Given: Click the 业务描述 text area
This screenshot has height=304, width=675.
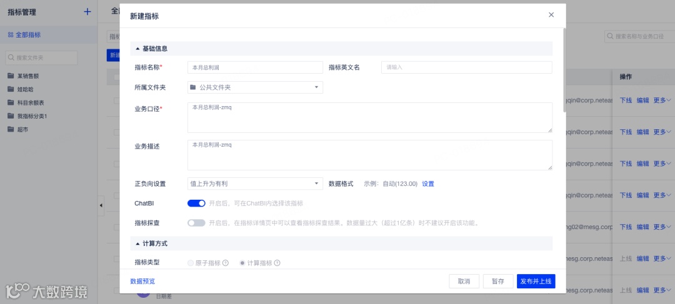Looking at the screenshot, I should click(370, 155).
